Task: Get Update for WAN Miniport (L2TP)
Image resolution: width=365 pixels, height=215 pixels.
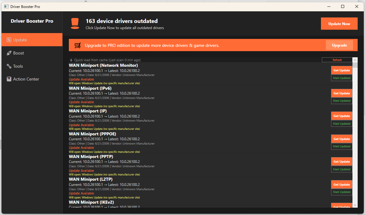Action: 341,184
